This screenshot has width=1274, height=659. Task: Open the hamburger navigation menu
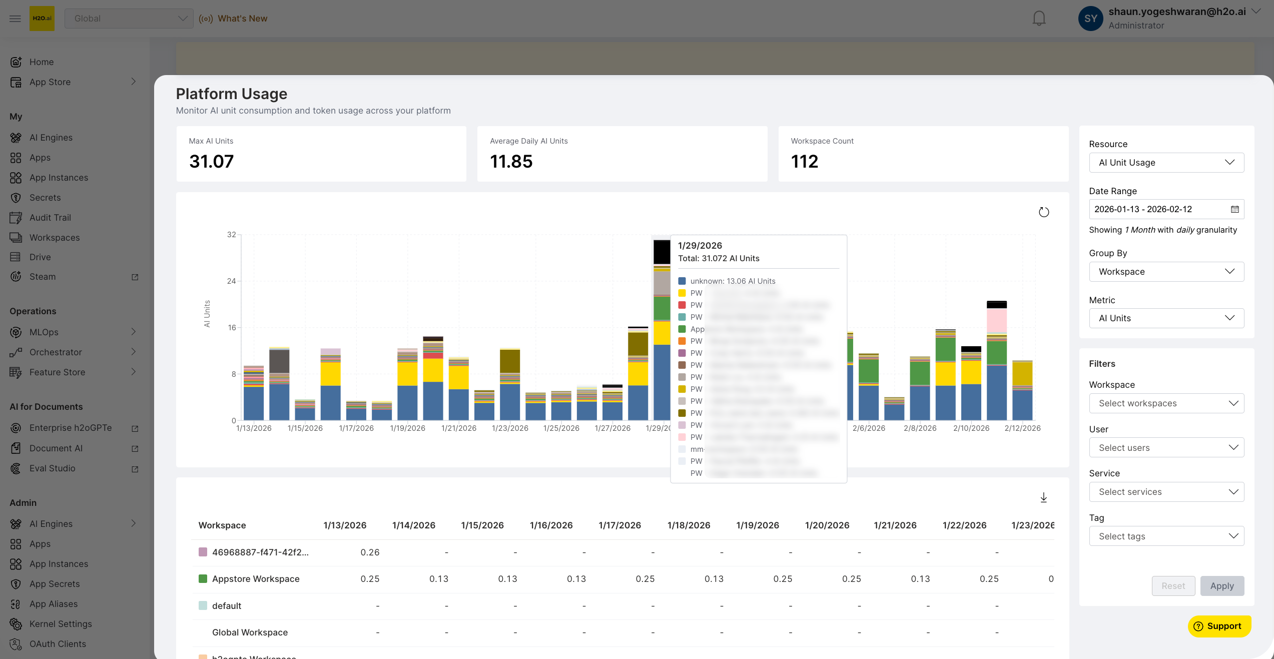pyautogui.click(x=15, y=19)
